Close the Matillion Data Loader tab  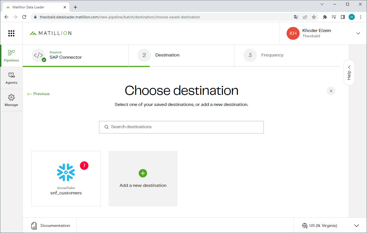[x=64, y=7]
